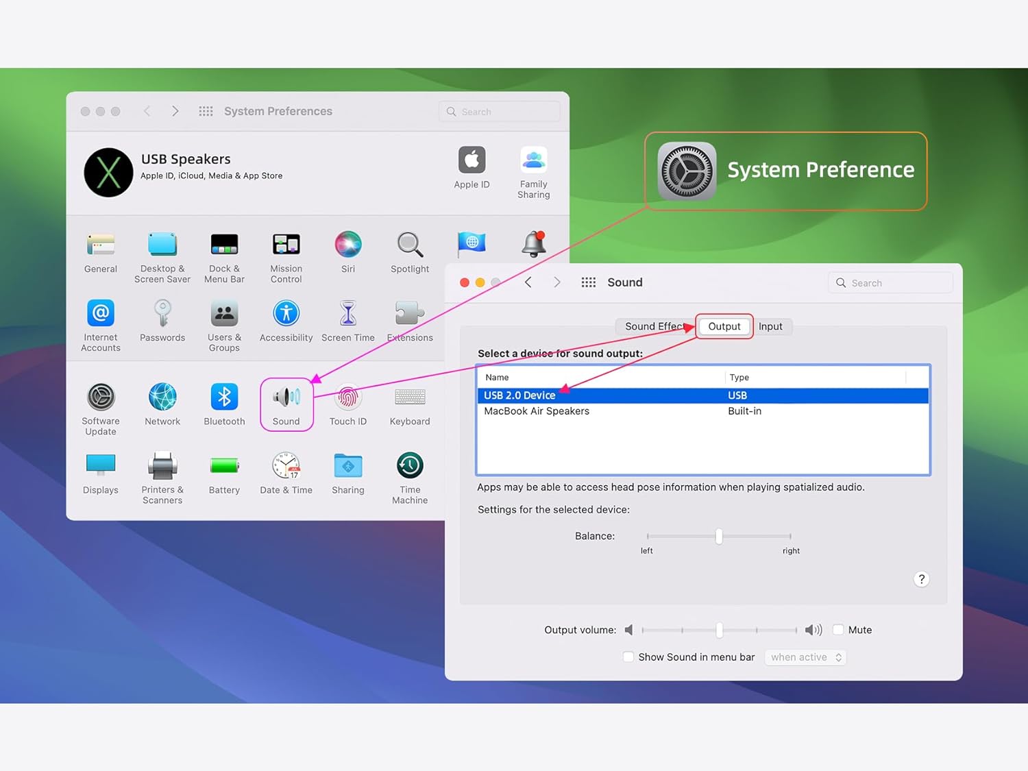Open Bluetooth preferences
Screen dimensions: 1028x771
[224, 404]
